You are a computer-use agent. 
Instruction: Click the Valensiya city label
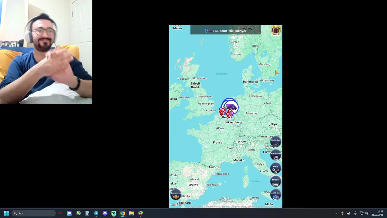point(212,185)
